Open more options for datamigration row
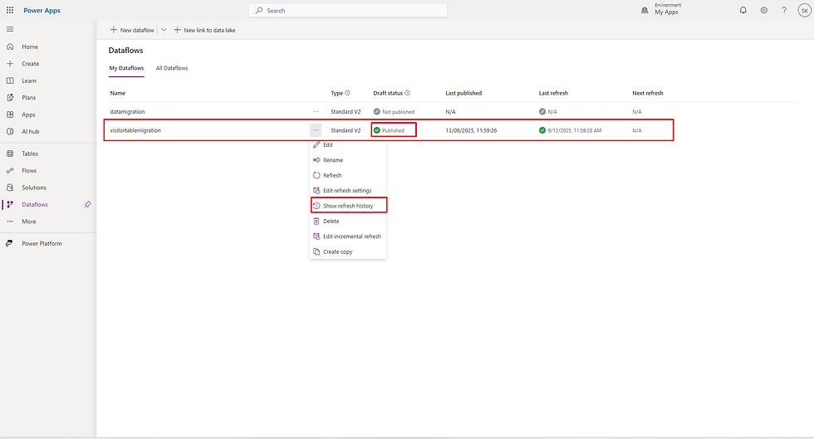Image resolution: width=814 pixels, height=439 pixels. pyautogui.click(x=316, y=111)
